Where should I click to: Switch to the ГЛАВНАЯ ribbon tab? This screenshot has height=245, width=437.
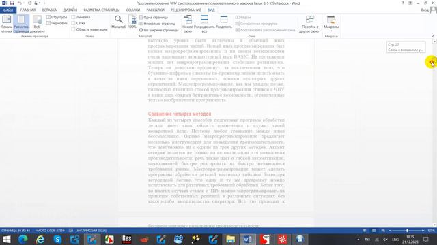(x=28, y=10)
